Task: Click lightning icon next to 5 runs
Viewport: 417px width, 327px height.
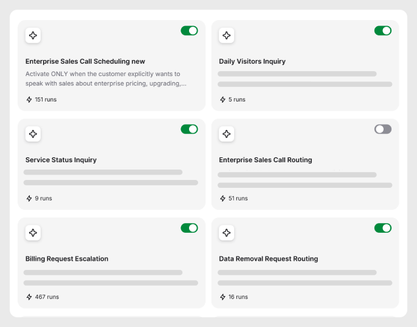Action: click(x=223, y=100)
